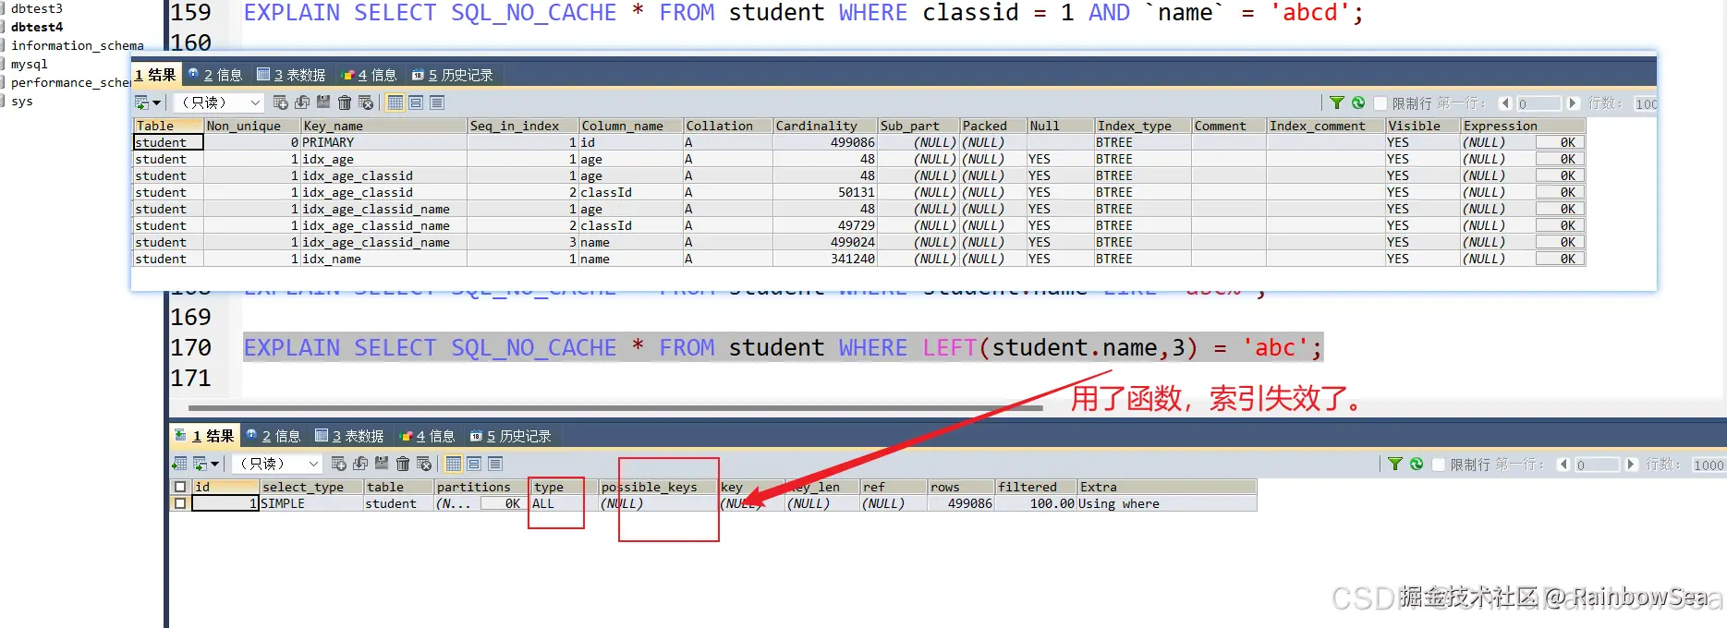Switch to text view in lower toolbar

click(x=495, y=464)
